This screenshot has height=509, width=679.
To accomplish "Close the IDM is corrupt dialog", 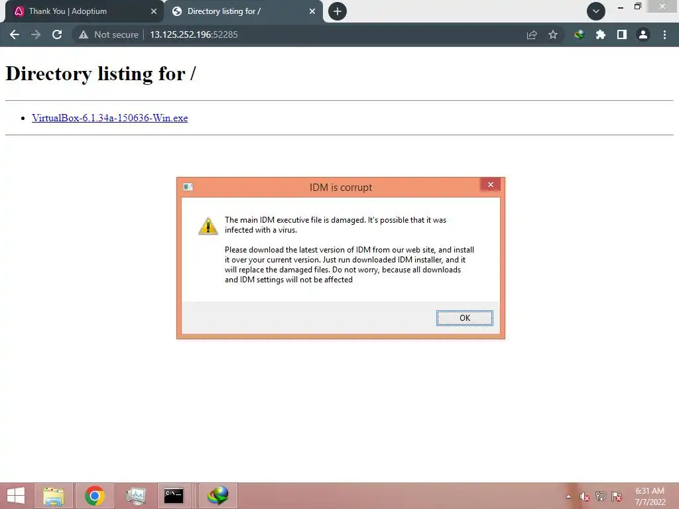I will point(491,185).
